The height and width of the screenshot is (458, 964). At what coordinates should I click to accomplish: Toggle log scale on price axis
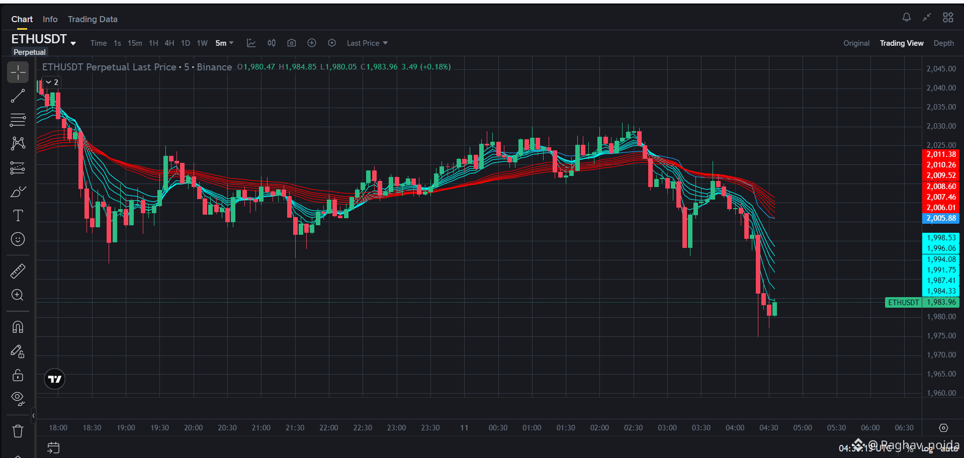click(x=927, y=449)
